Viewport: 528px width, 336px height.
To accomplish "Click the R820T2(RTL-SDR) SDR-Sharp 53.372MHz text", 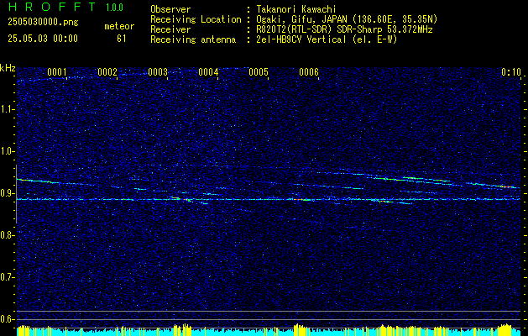I will [344, 29].
